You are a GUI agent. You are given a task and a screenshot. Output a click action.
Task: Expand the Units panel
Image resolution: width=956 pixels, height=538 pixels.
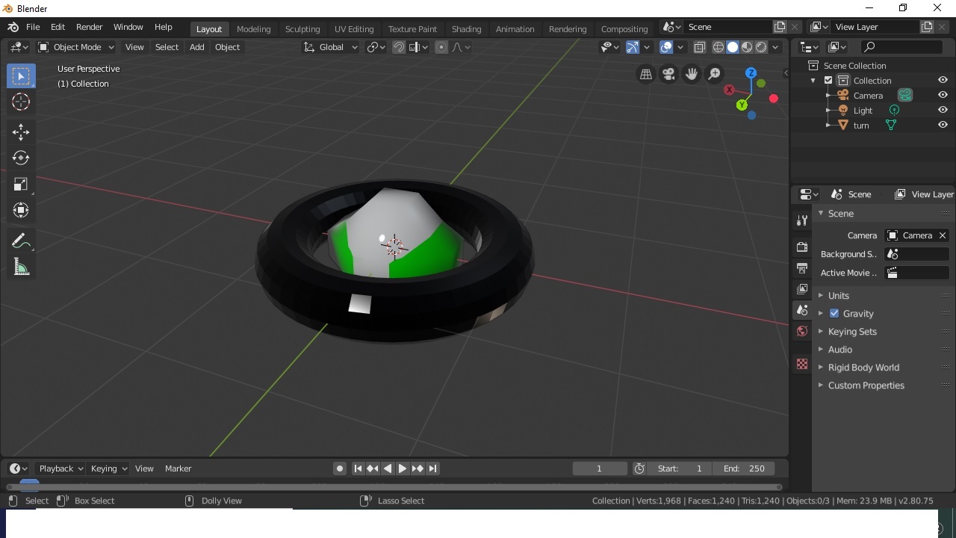(838, 296)
